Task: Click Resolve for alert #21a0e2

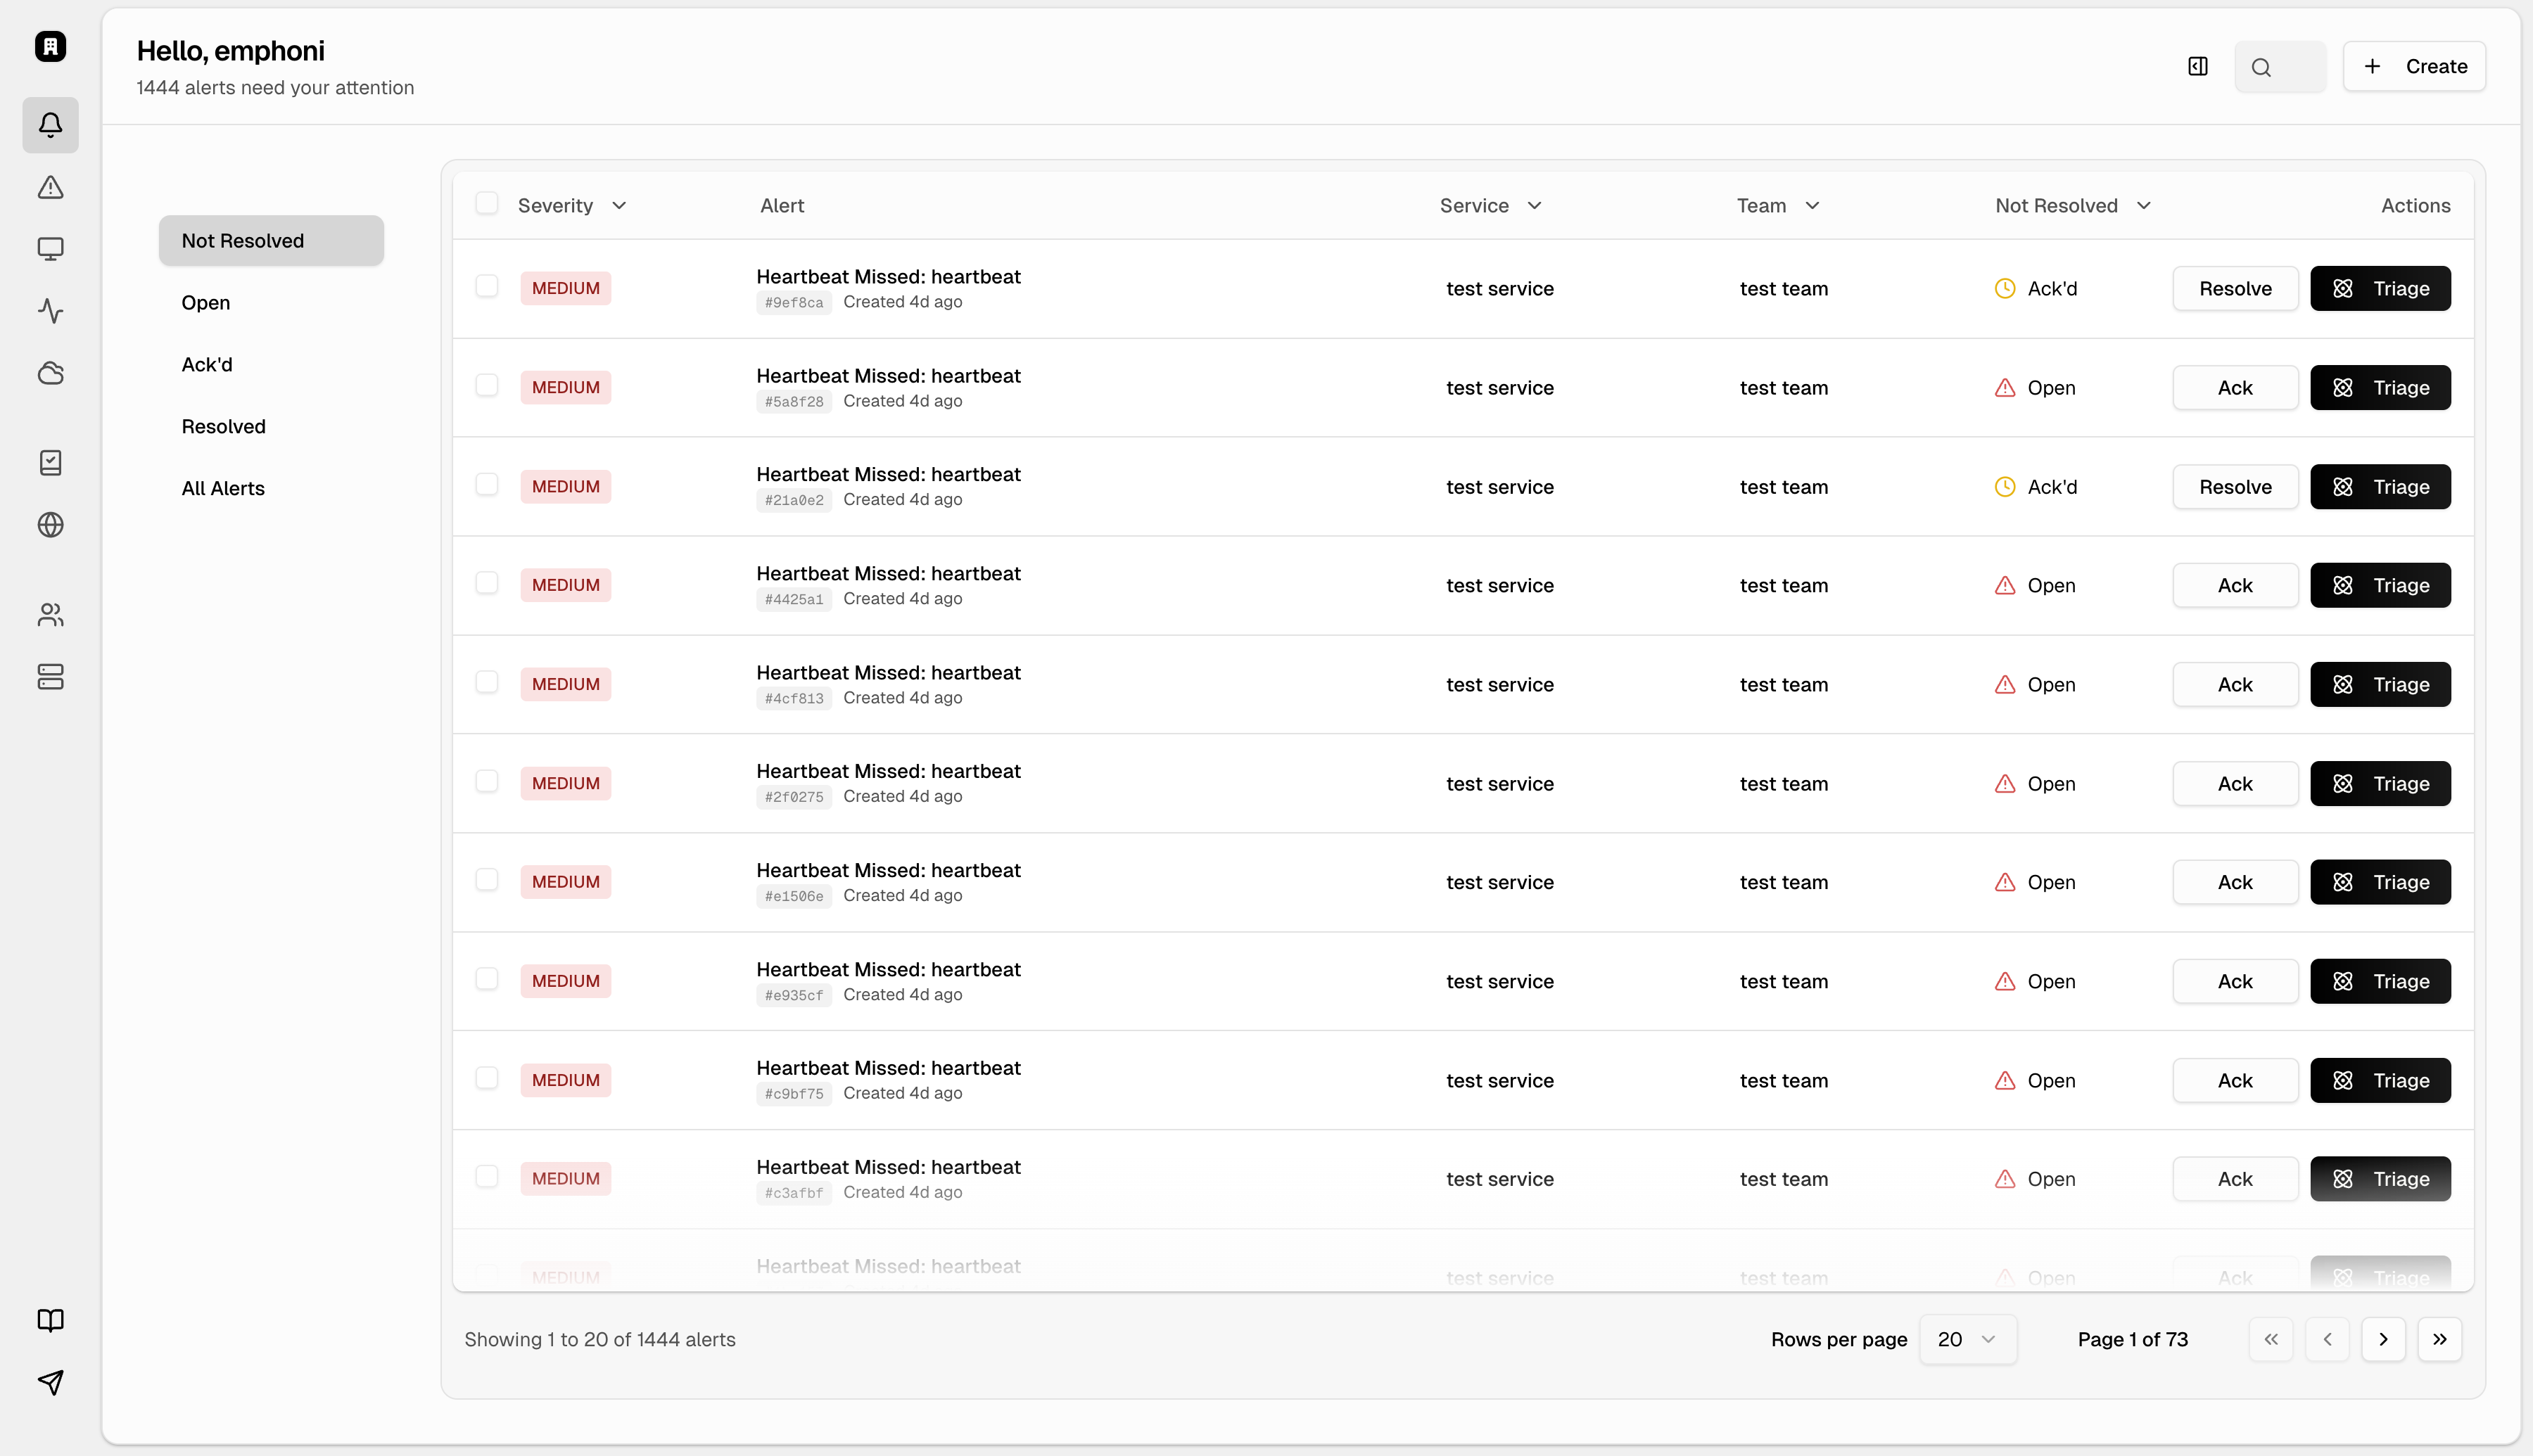Action: pos(2235,487)
